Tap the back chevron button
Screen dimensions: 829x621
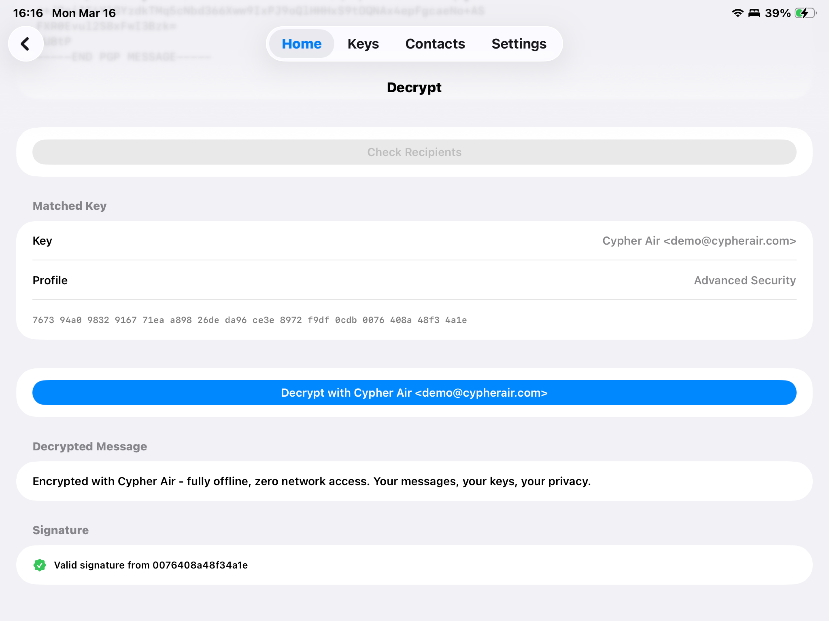tap(25, 44)
